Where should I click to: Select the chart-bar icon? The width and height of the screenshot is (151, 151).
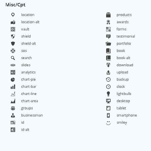[13, 87]
